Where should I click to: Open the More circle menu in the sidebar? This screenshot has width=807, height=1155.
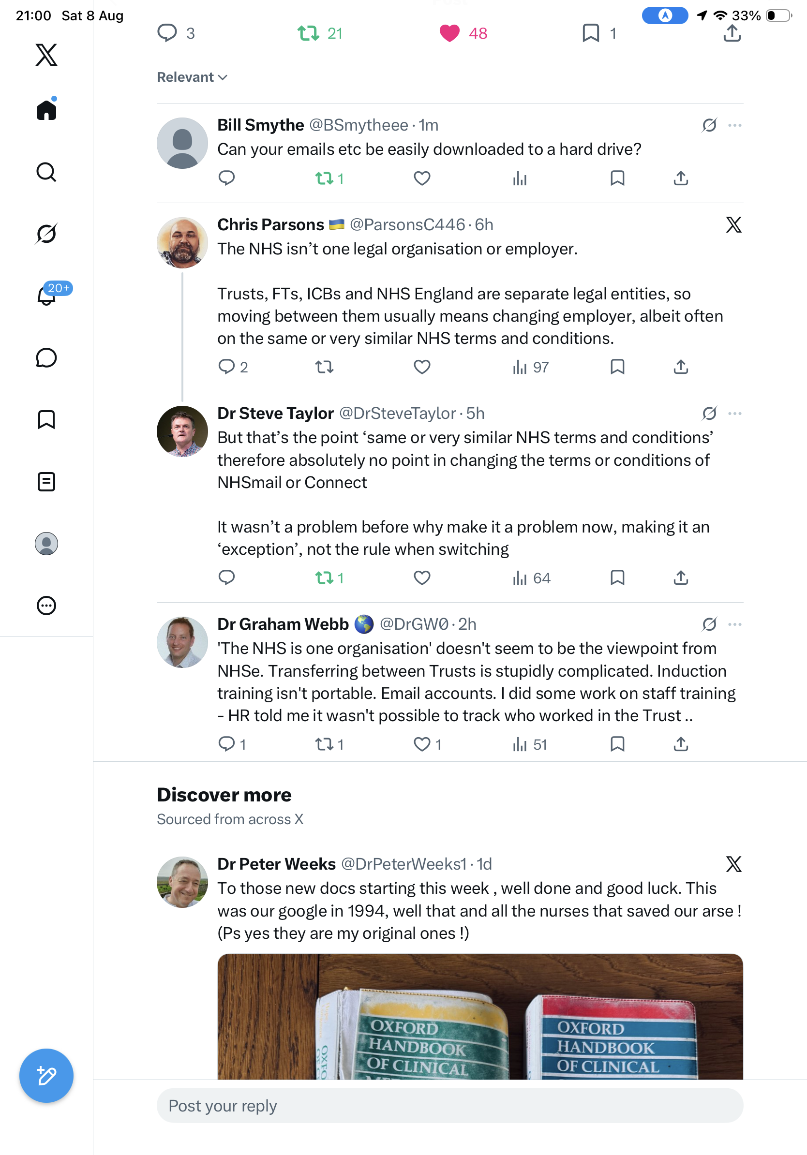coord(46,605)
